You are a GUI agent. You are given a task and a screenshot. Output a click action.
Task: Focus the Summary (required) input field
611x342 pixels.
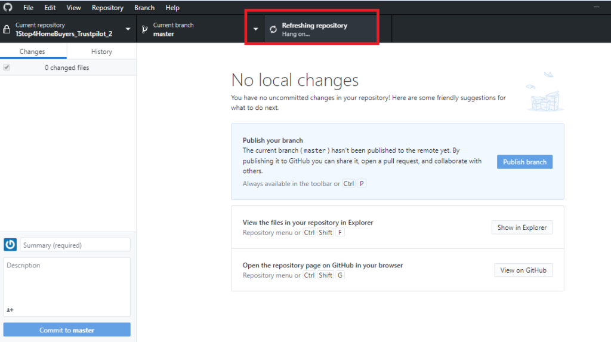coord(75,245)
